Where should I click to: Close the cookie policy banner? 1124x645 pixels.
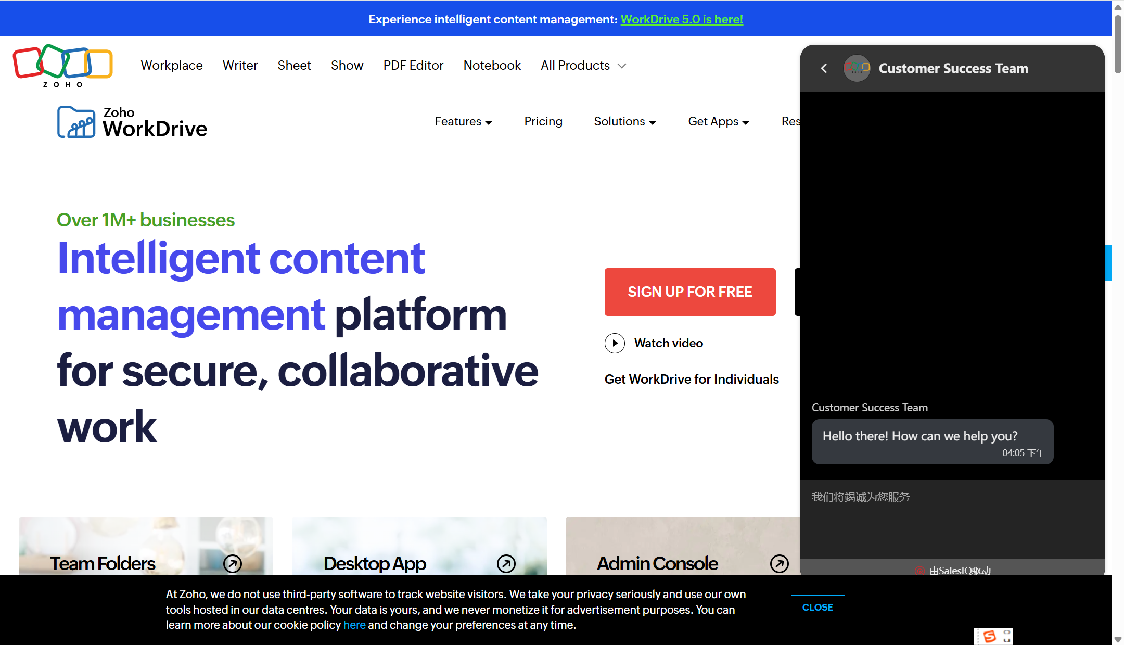[x=817, y=607]
